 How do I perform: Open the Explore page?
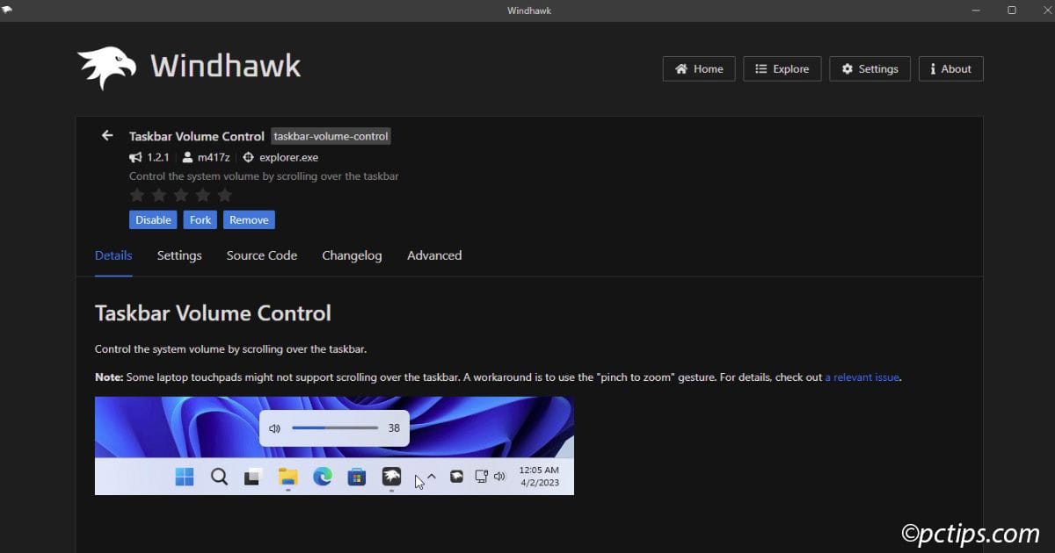[x=782, y=68]
